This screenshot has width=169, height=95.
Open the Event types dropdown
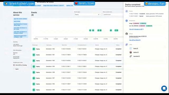pos(88,15)
